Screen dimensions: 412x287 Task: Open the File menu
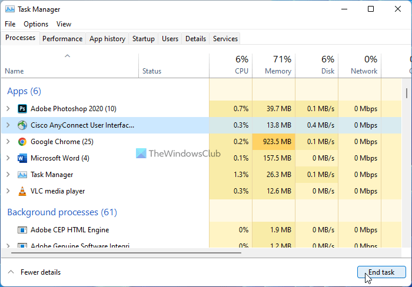coord(10,24)
